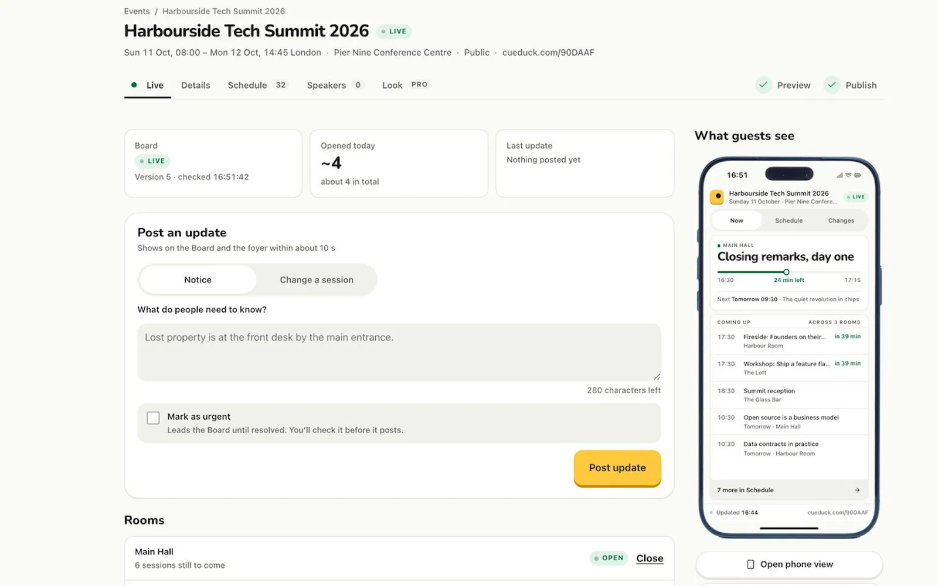Click the Main Hall room name
Screen dimensions: 938x586
click(154, 552)
